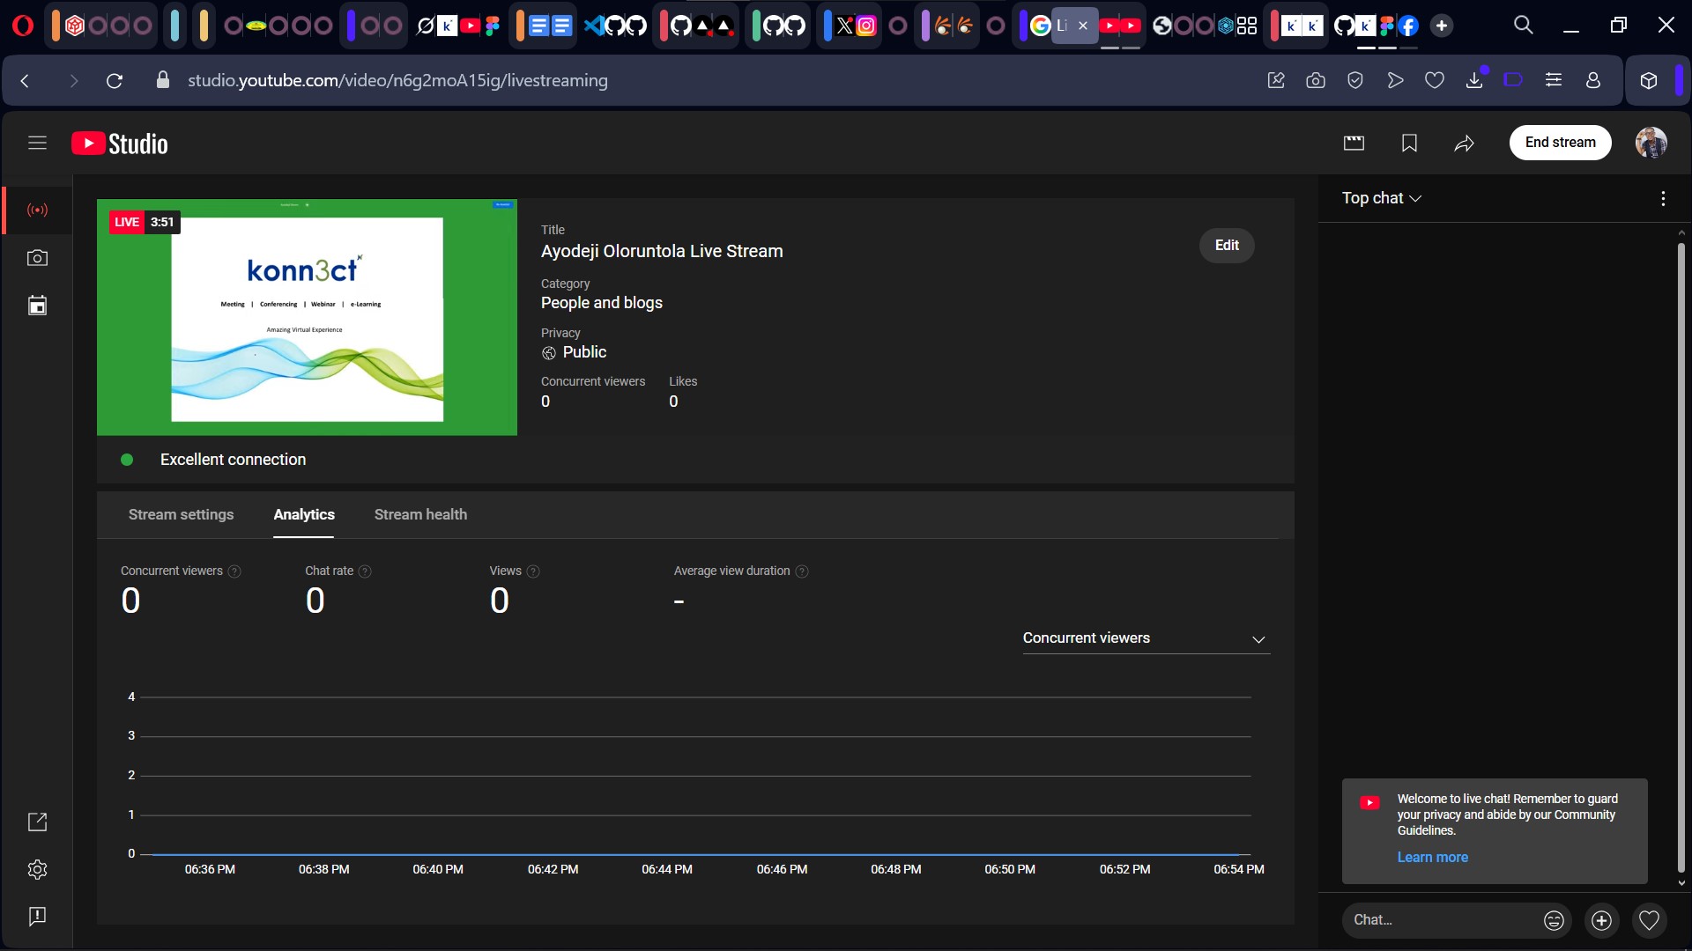
Task: Click the create clip icon in the header
Action: coord(1354,143)
